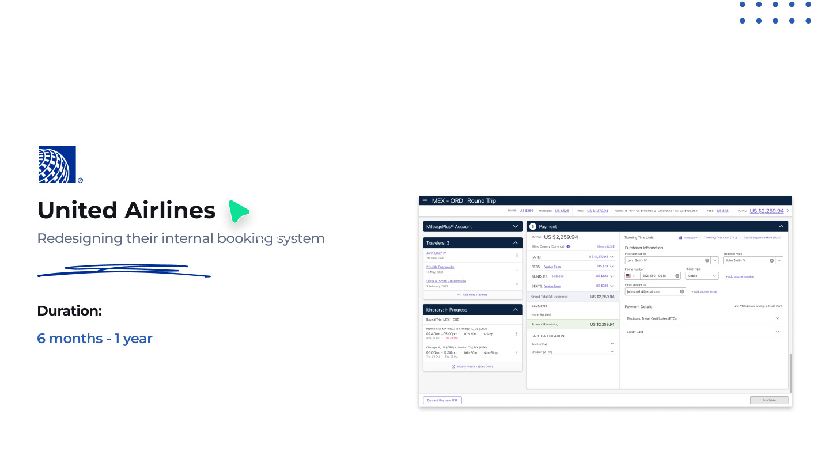Click Modify Itinerary (Start Over)
Viewport: 829px width, 467px height.
click(472, 366)
